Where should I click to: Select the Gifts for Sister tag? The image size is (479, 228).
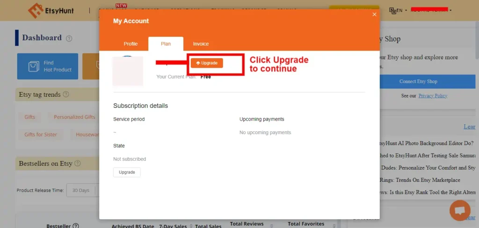click(41, 134)
